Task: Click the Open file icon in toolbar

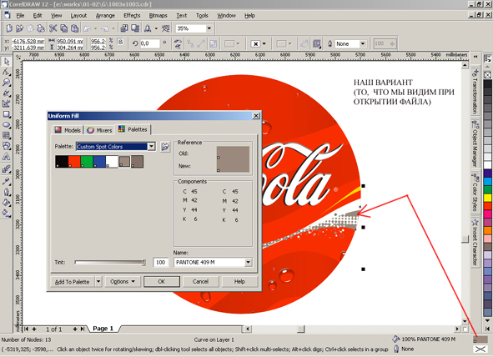Action: pyautogui.click(x=19, y=28)
